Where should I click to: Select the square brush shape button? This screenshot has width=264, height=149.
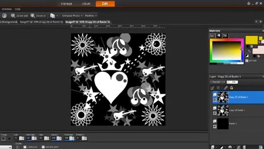pos(3,139)
